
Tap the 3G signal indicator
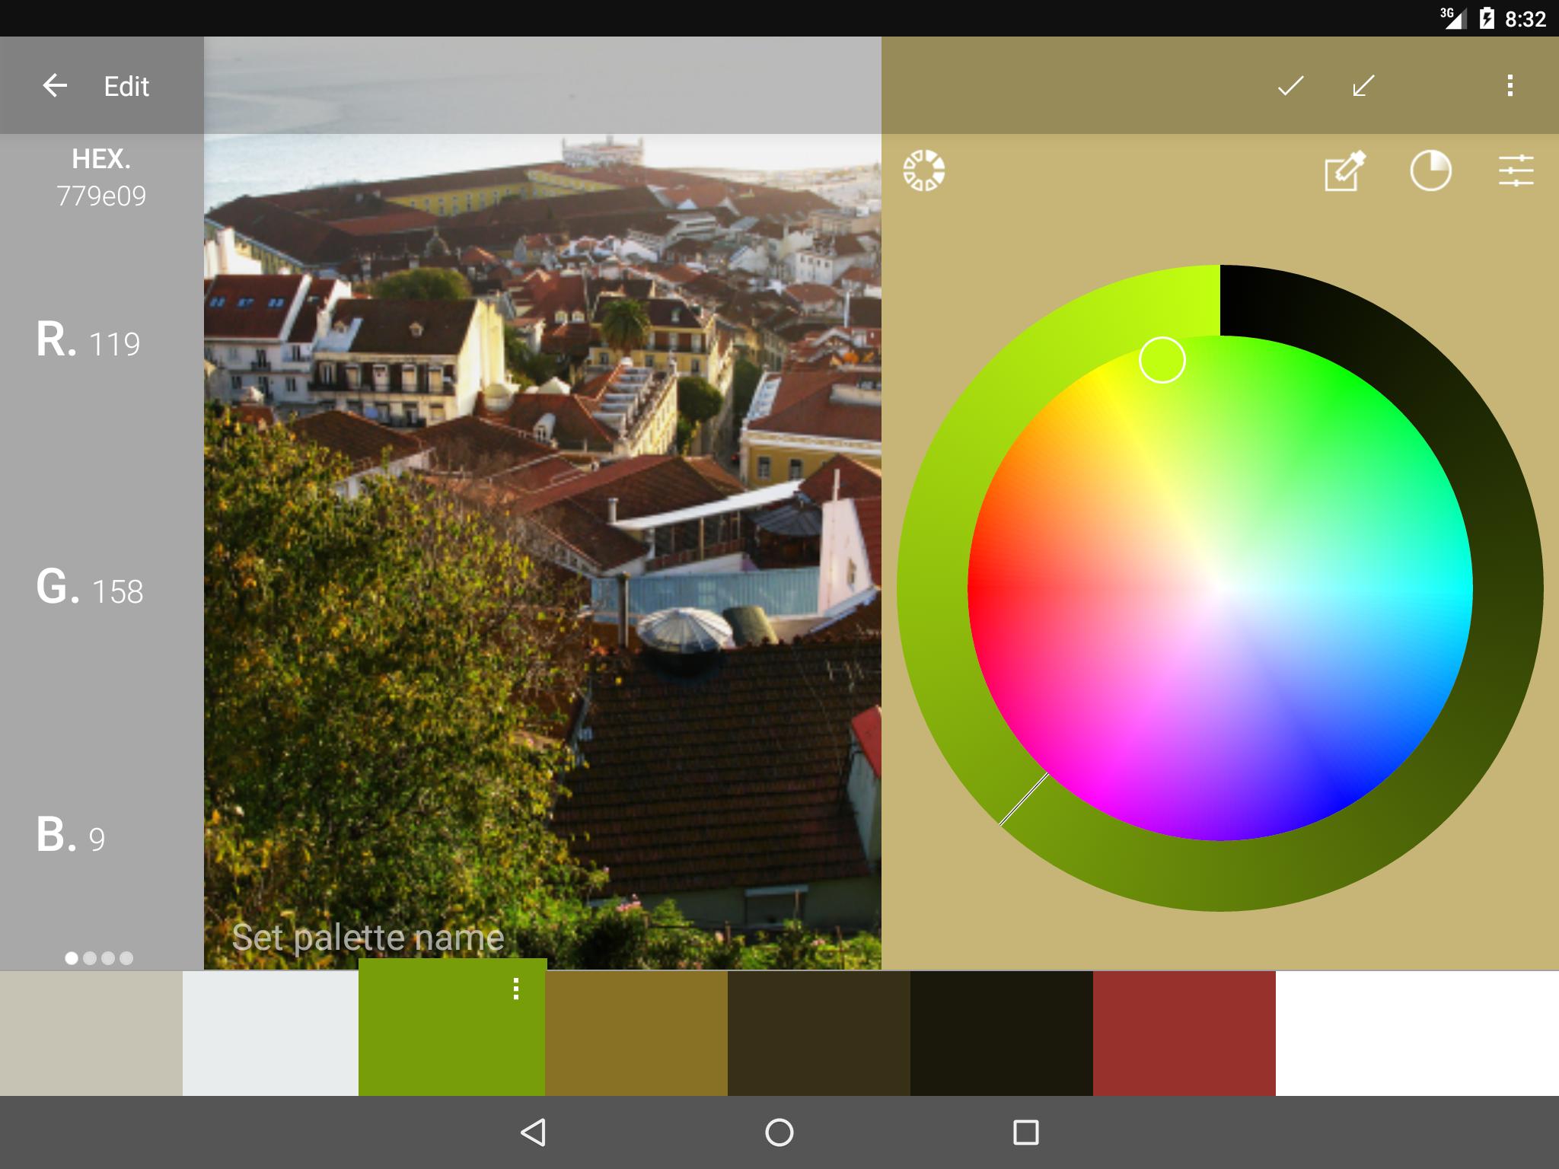point(1452,18)
